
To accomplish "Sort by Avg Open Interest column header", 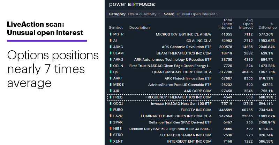I will 246,24.
